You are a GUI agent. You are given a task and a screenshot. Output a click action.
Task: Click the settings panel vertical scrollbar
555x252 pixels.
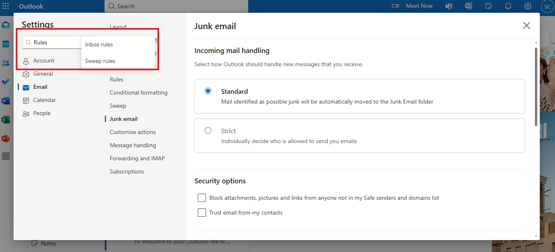[536, 87]
